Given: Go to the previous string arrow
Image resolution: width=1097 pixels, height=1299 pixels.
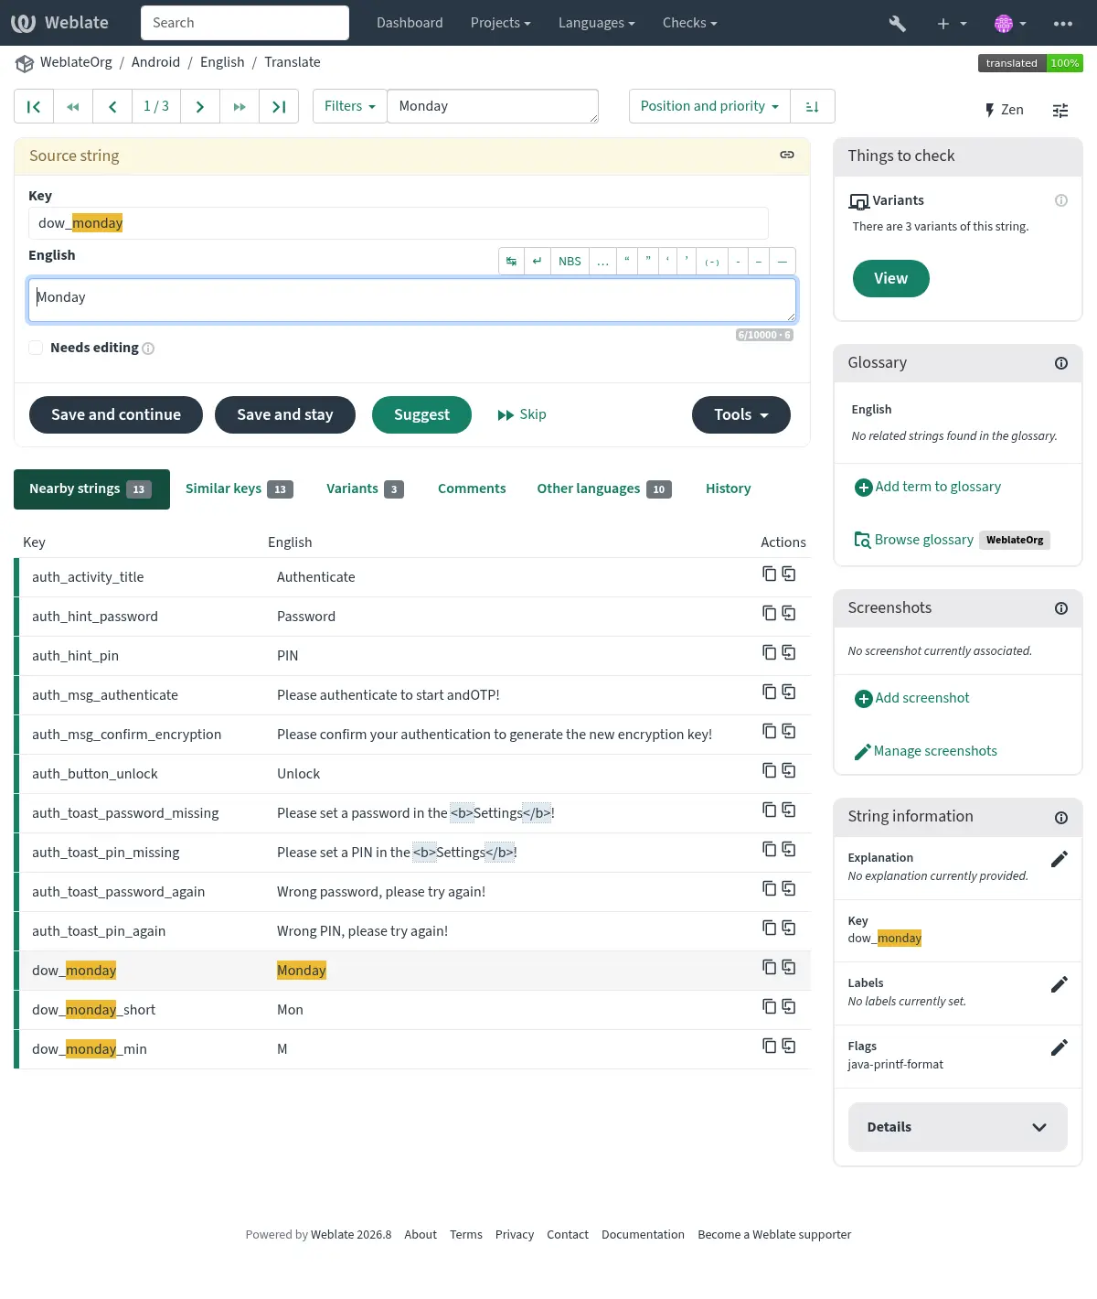Looking at the screenshot, I should 112,107.
